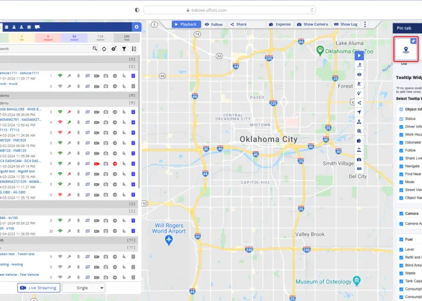Click the Follow option in map toolbar

point(213,25)
